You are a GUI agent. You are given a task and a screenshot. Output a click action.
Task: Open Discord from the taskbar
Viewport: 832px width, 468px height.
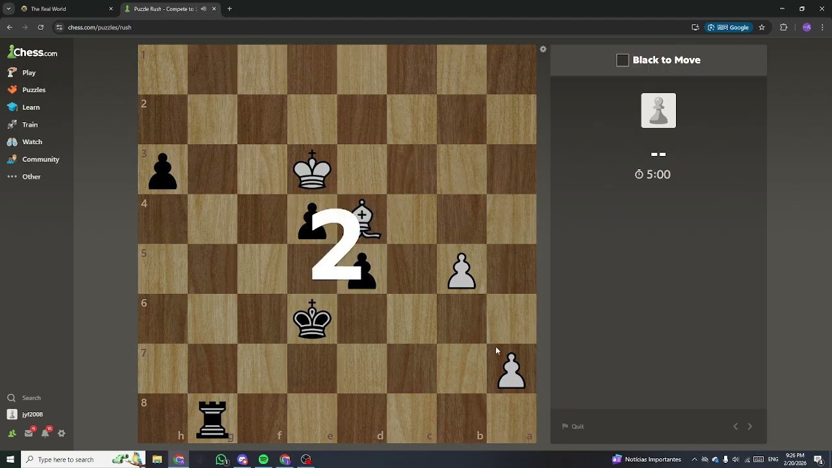242,460
